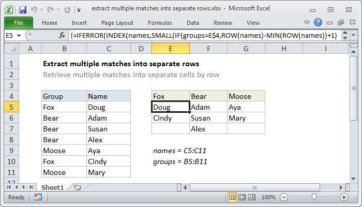
Task: Click the zoom in plus button
Action: click(x=343, y=197)
